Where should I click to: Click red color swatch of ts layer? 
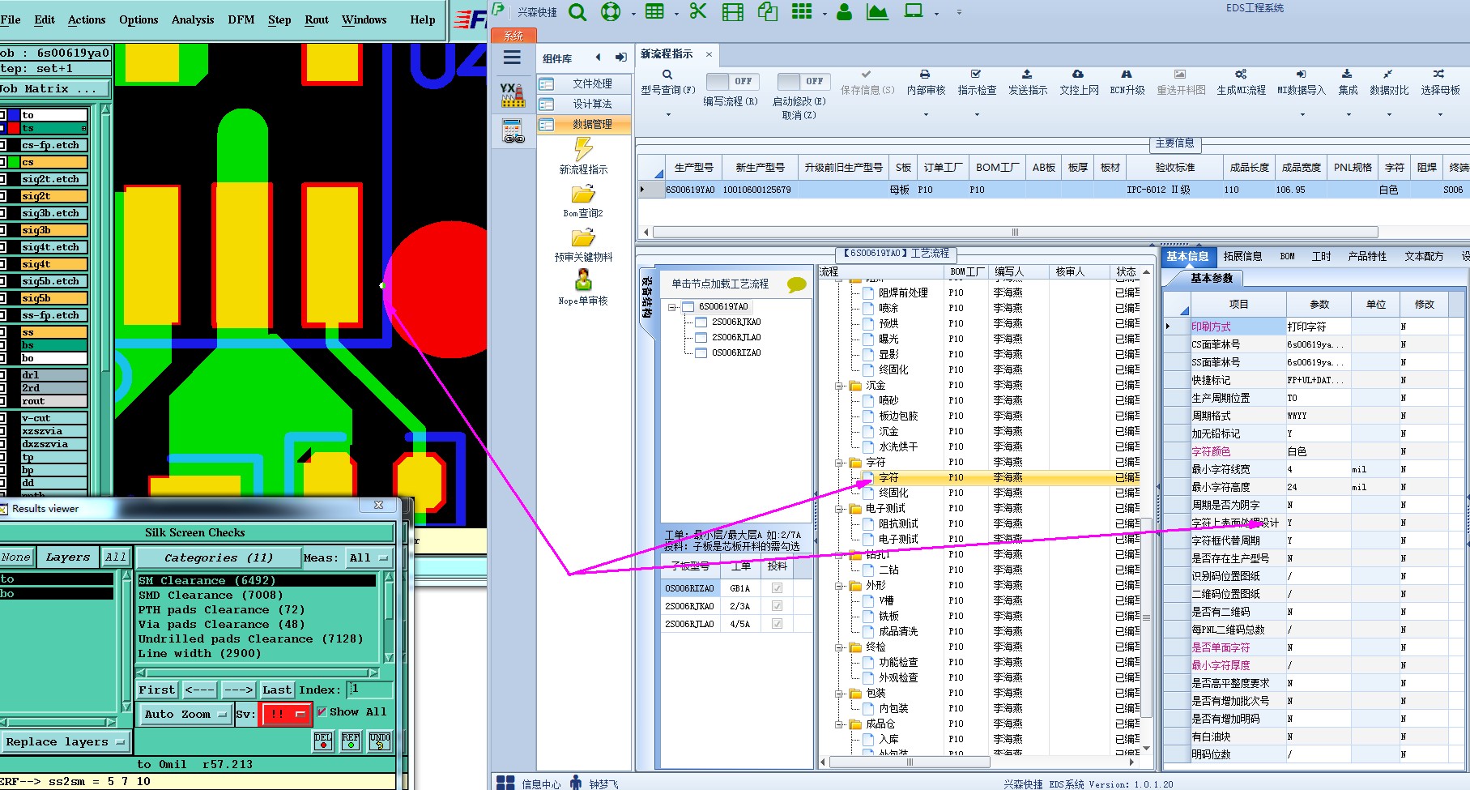tap(14, 128)
